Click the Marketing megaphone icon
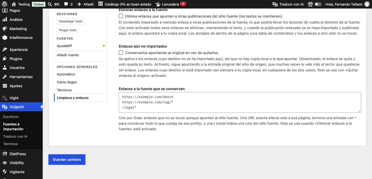Viewport: 372px width, 179px height. point(5,29)
